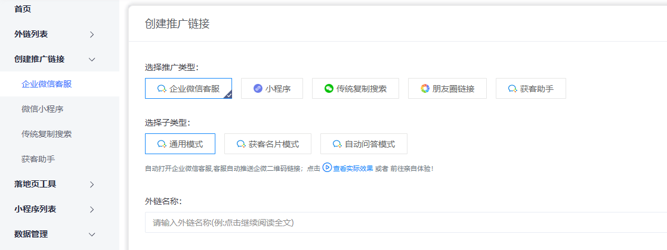
Task: Focus the 外链名称 input field
Action: click(x=406, y=223)
